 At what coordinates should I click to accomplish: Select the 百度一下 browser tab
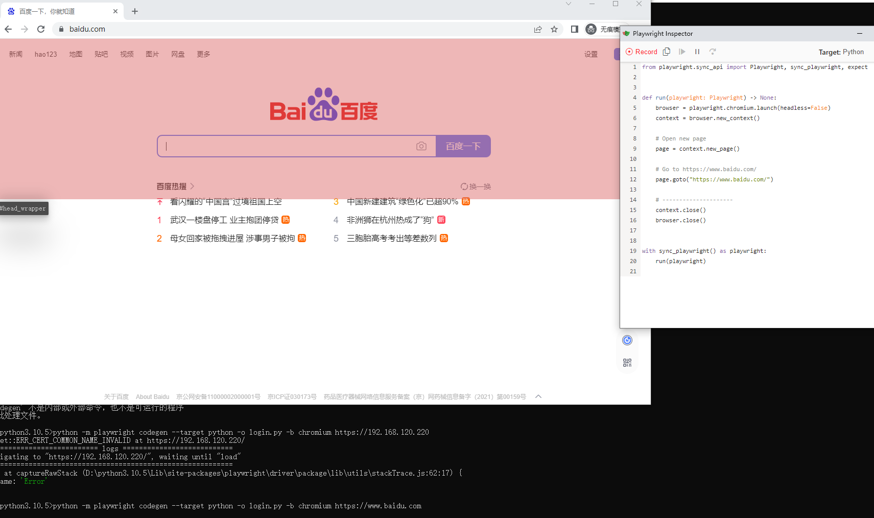(63, 11)
